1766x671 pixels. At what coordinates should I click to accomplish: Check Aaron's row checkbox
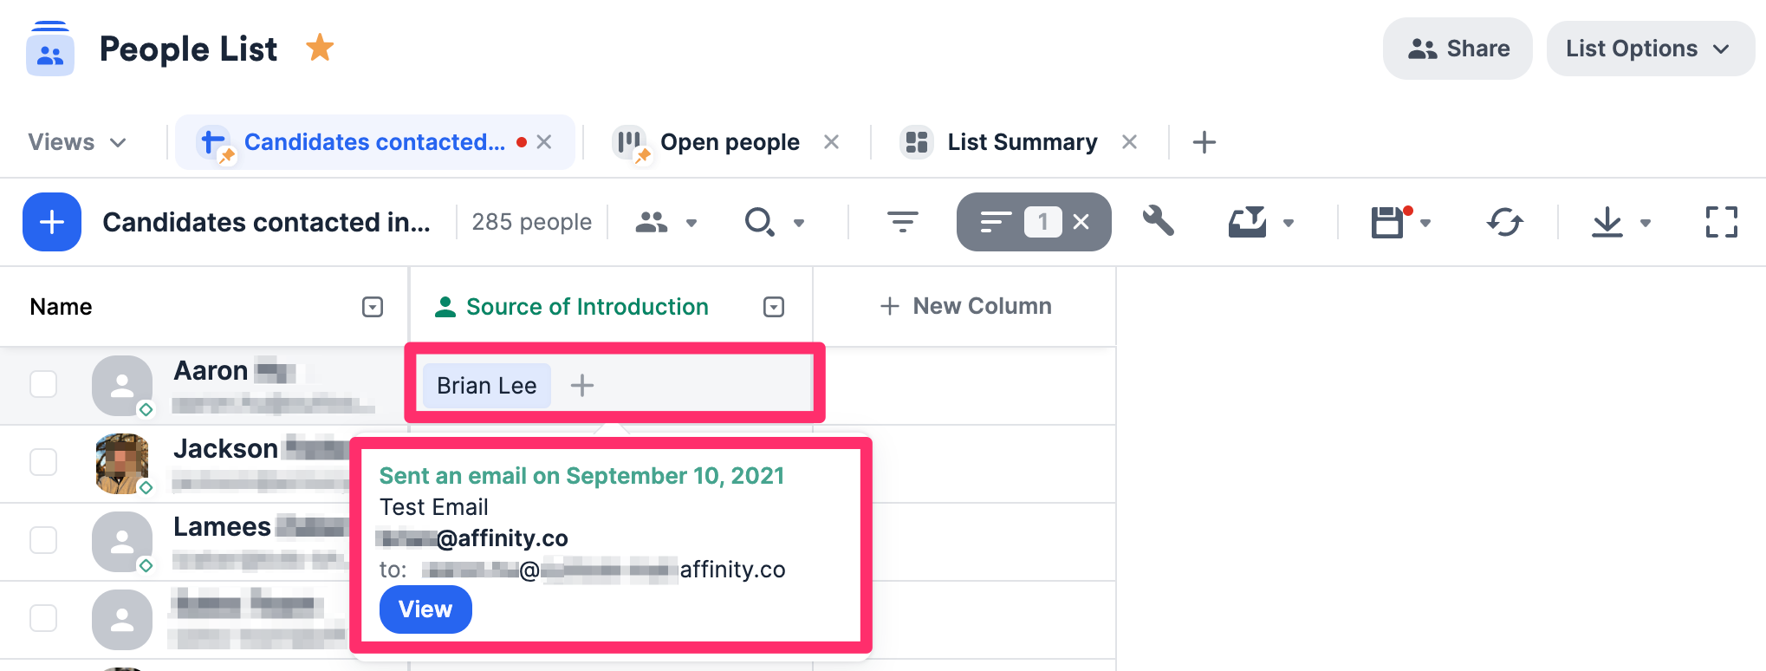click(x=42, y=383)
